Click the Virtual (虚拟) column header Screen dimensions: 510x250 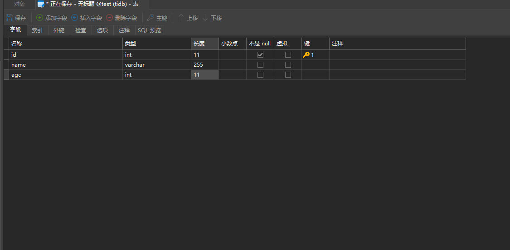pyautogui.click(x=288, y=44)
